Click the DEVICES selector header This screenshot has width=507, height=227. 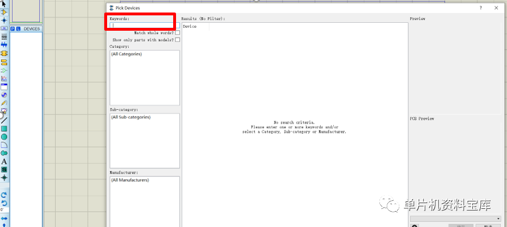click(x=32, y=29)
